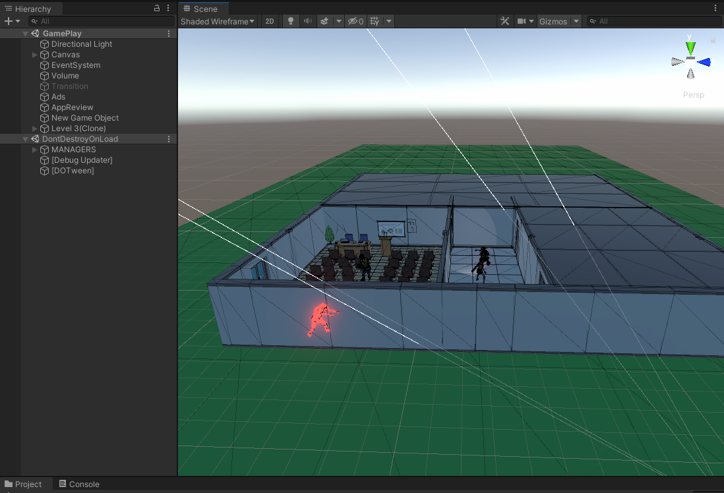The width and height of the screenshot is (724, 493).
Task: Toggle Persp projection label
Action: tap(694, 95)
